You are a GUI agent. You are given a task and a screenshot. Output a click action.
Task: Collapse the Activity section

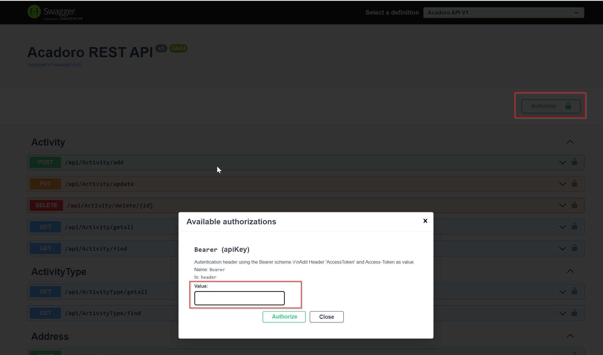[x=570, y=142]
